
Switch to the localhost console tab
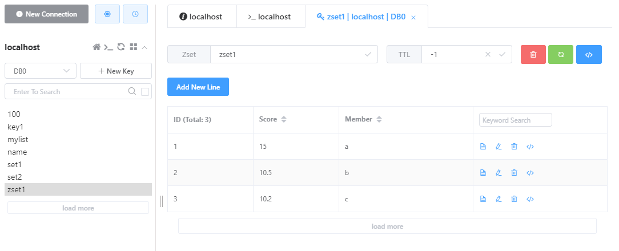[270, 17]
